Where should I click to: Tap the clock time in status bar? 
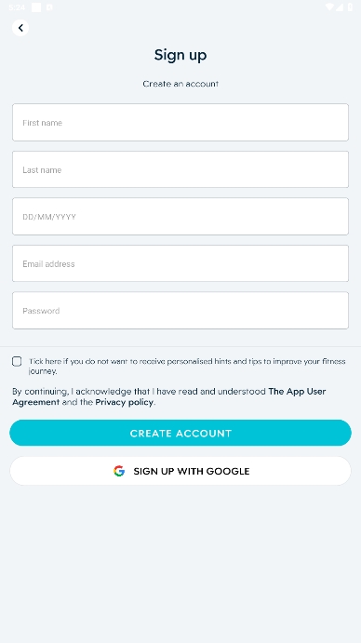(x=17, y=7)
